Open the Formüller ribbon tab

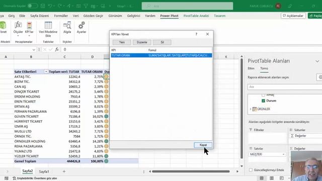pos(61,16)
